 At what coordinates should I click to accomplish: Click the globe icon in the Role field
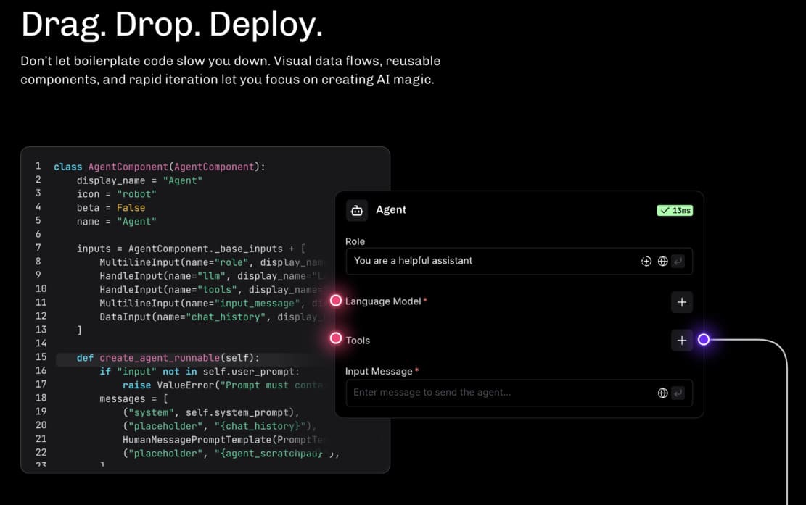(x=662, y=262)
